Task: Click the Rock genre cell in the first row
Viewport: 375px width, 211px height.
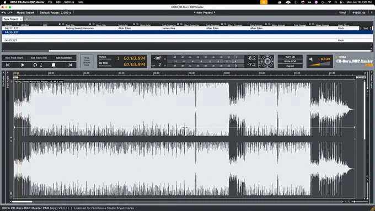Action: pos(341,28)
